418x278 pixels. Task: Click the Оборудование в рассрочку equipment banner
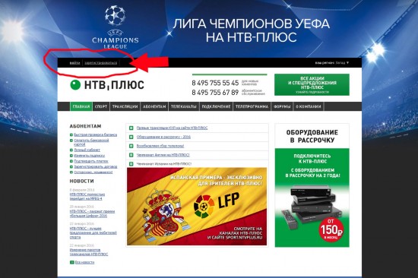312,185
